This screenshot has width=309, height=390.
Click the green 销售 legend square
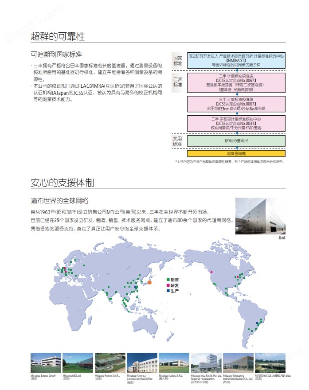pyautogui.click(x=168, y=280)
